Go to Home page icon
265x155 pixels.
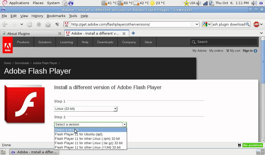pyautogui.click(x=48, y=24)
